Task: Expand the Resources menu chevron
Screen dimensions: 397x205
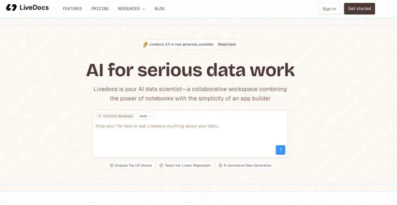Action: point(144,9)
